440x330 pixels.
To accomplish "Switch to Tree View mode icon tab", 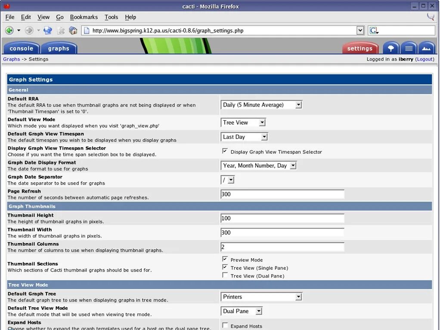I will [390, 48].
